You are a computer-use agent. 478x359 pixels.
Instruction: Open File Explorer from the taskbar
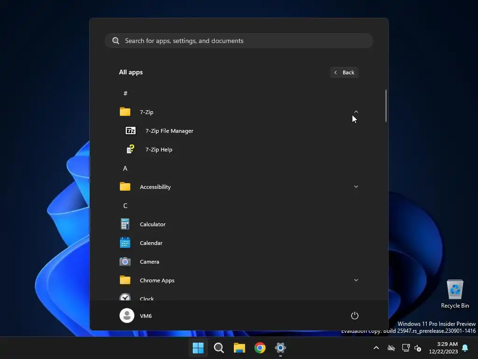click(239, 348)
